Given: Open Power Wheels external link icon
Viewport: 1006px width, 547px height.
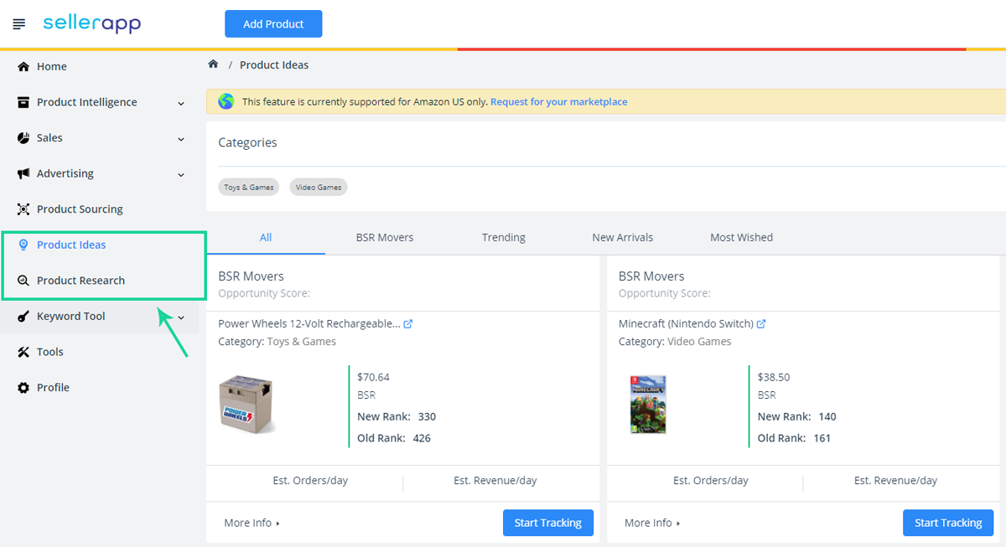Looking at the screenshot, I should pyautogui.click(x=408, y=323).
